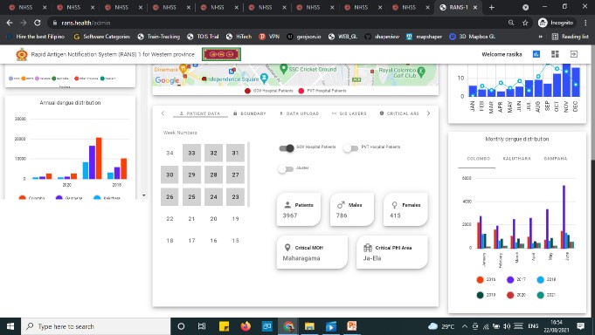Show next tabs with the right chevron
The height and width of the screenshot is (335, 595).
pyautogui.click(x=428, y=113)
